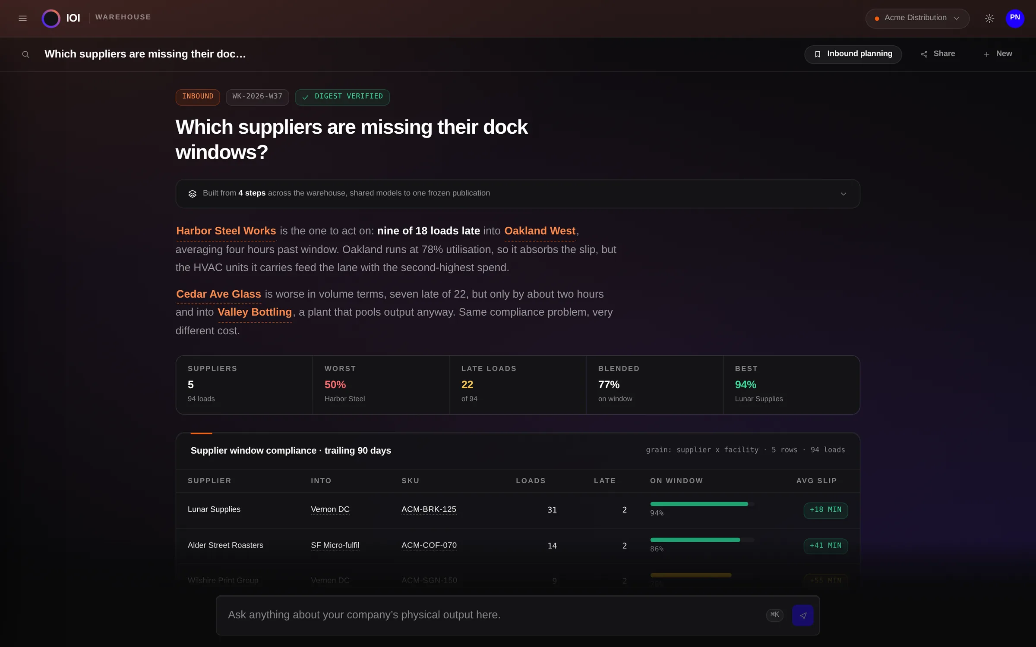Start a New question
This screenshot has width=1036, height=647.
point(998,54)
